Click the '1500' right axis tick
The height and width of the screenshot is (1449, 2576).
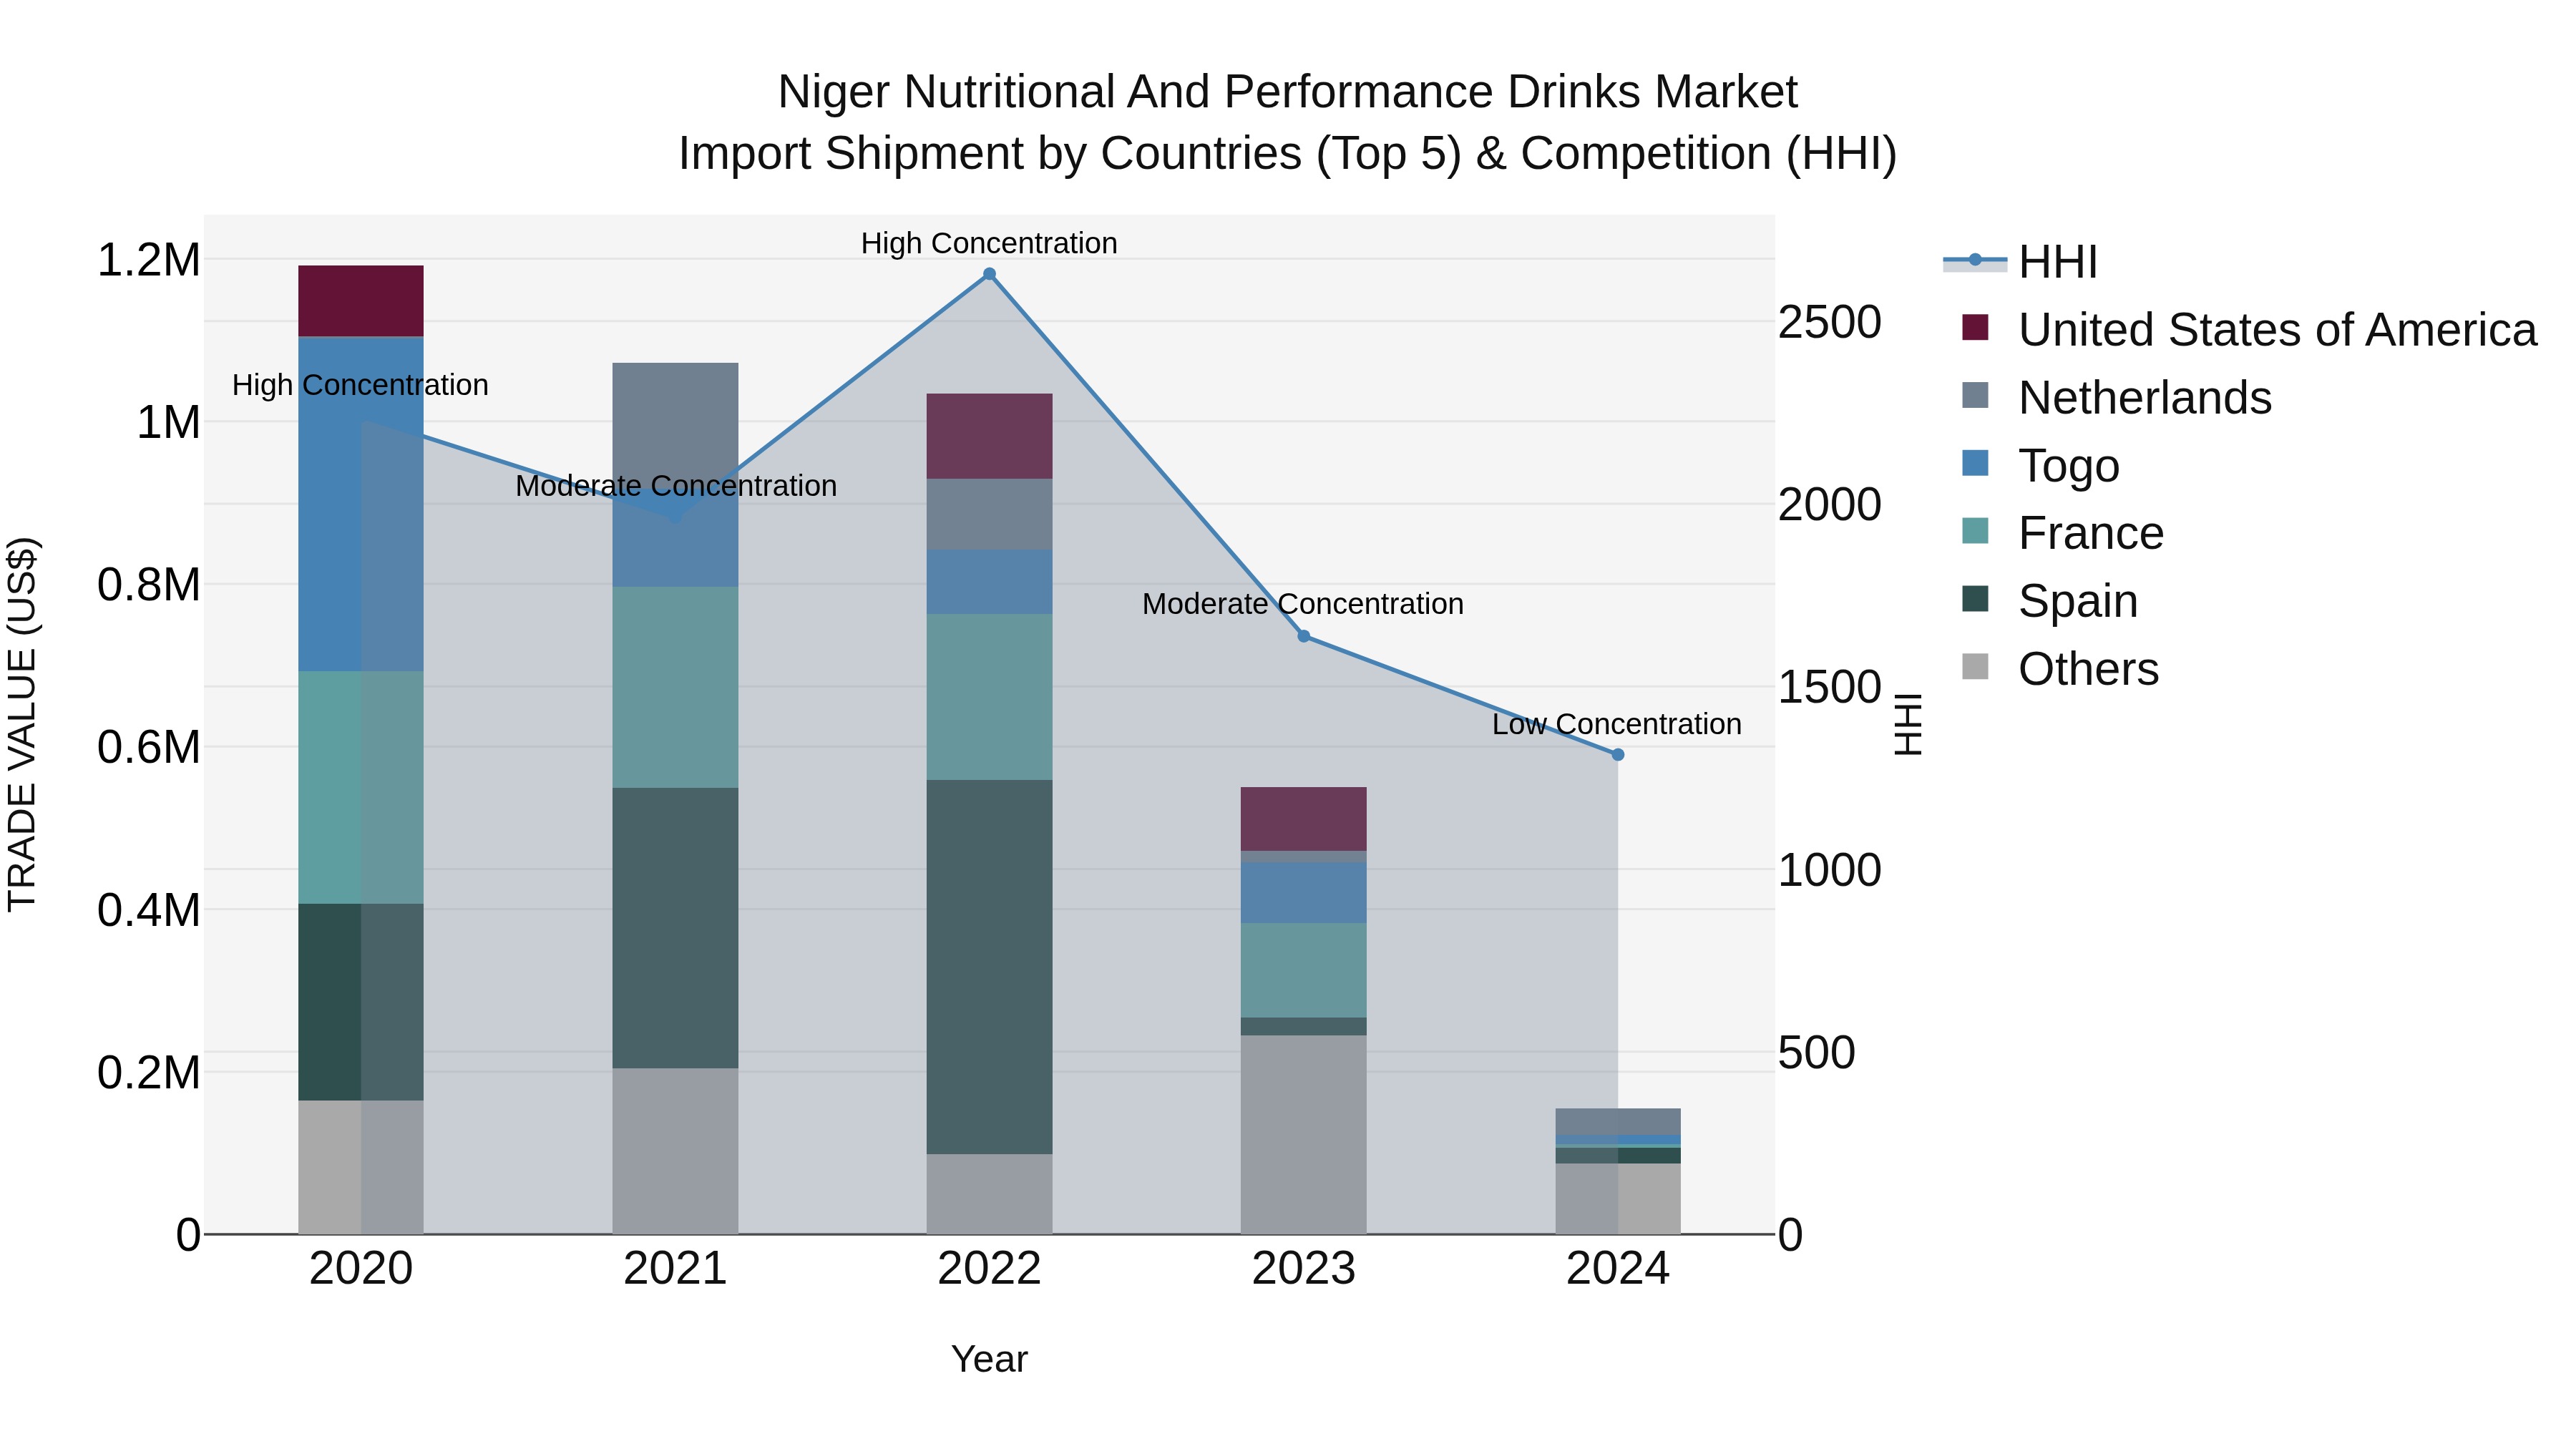pyautogui.click(x=1830, y=687)
